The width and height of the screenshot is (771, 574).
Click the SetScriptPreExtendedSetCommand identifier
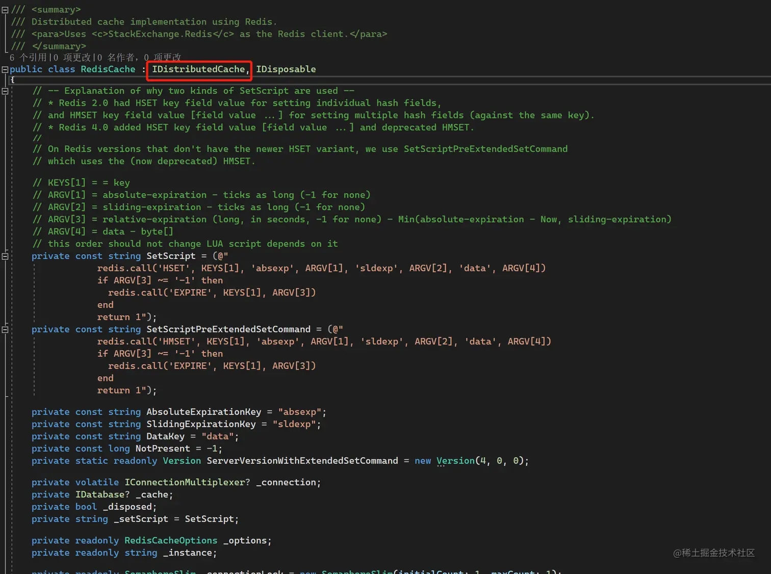(x=228, y=329)
